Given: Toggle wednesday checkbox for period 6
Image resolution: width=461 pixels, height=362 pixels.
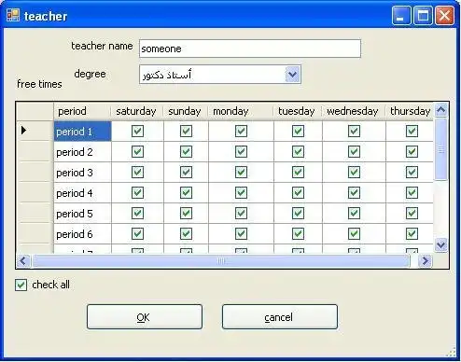Looking at the screenshot, I should pos(354,233).
